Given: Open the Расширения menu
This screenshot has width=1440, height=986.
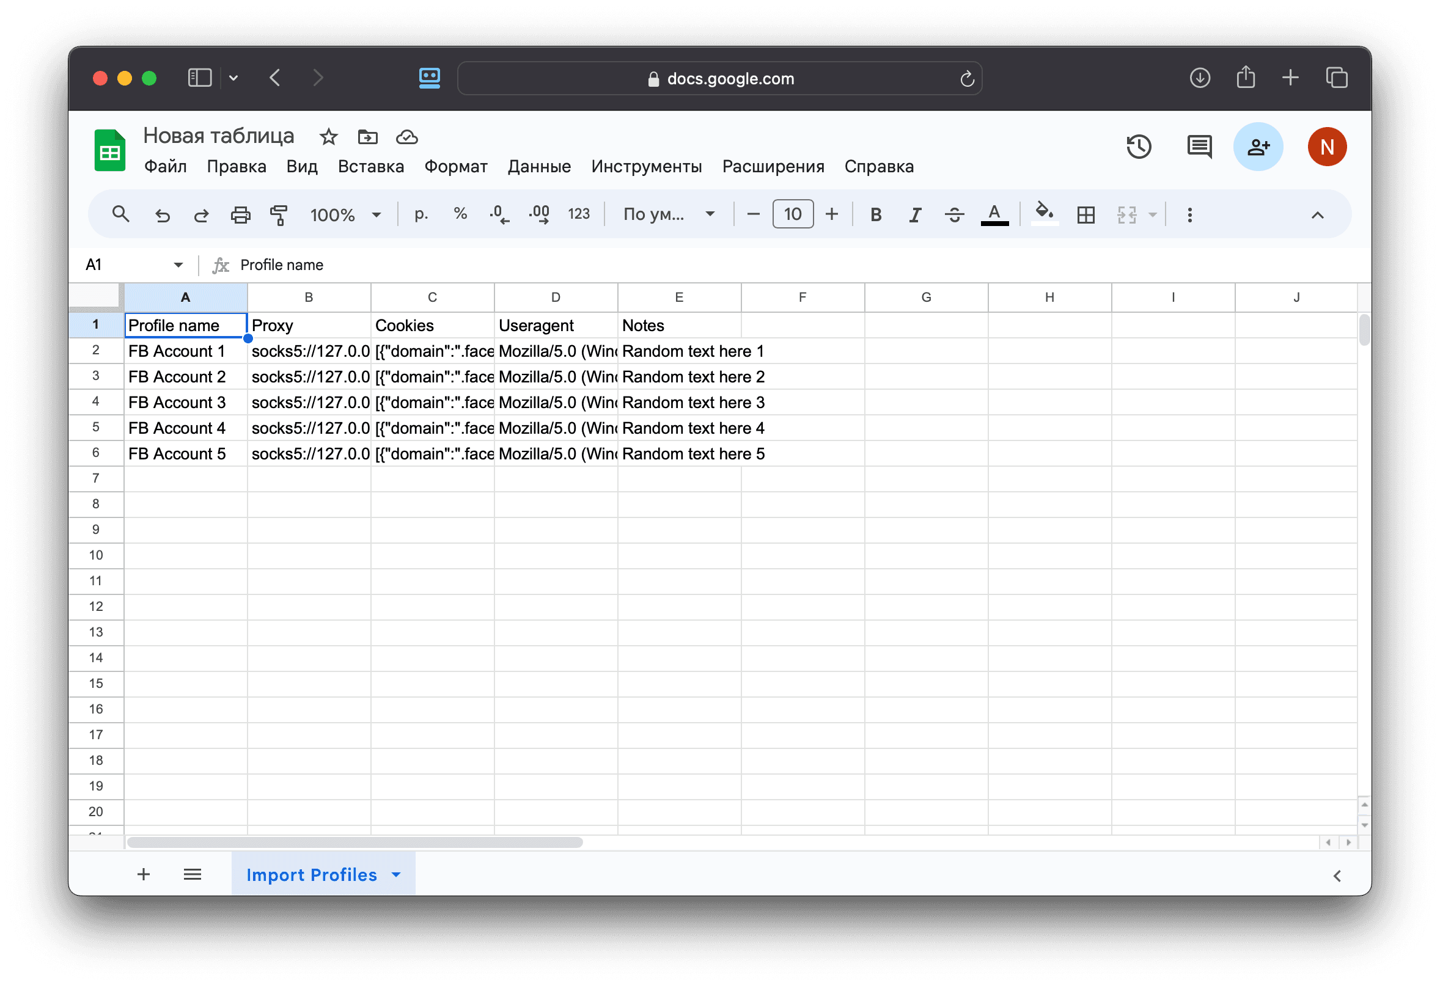Looking at the screenshot, I should coord(773,167).
